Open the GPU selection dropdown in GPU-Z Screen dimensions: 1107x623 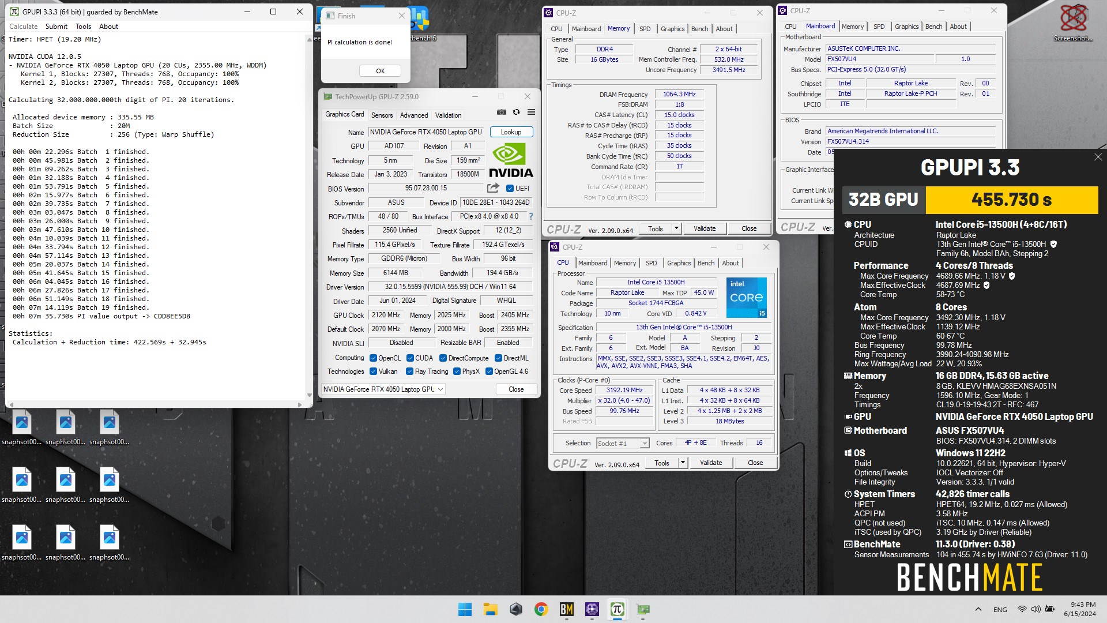(383, 389)
